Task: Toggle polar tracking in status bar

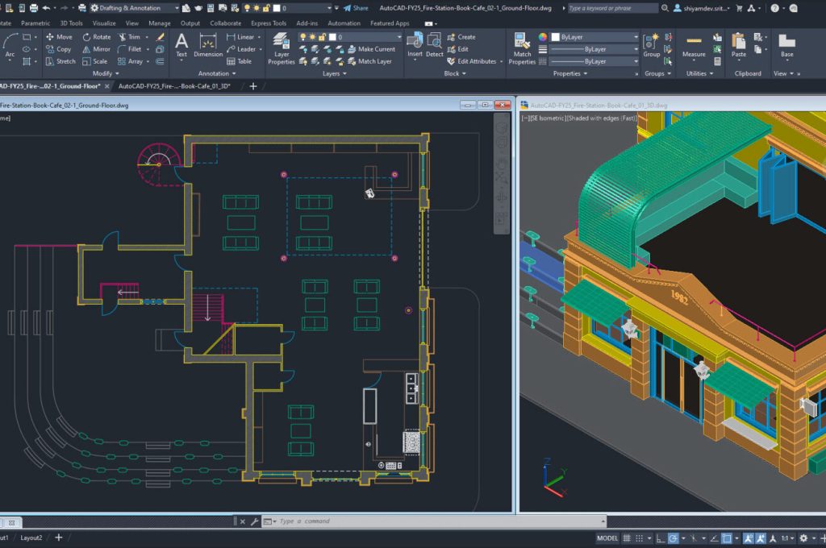Action: tap(673, 538)
